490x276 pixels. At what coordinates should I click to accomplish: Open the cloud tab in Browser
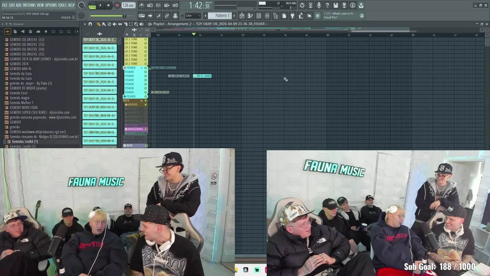pyautogui.click(x=38, y=31)
